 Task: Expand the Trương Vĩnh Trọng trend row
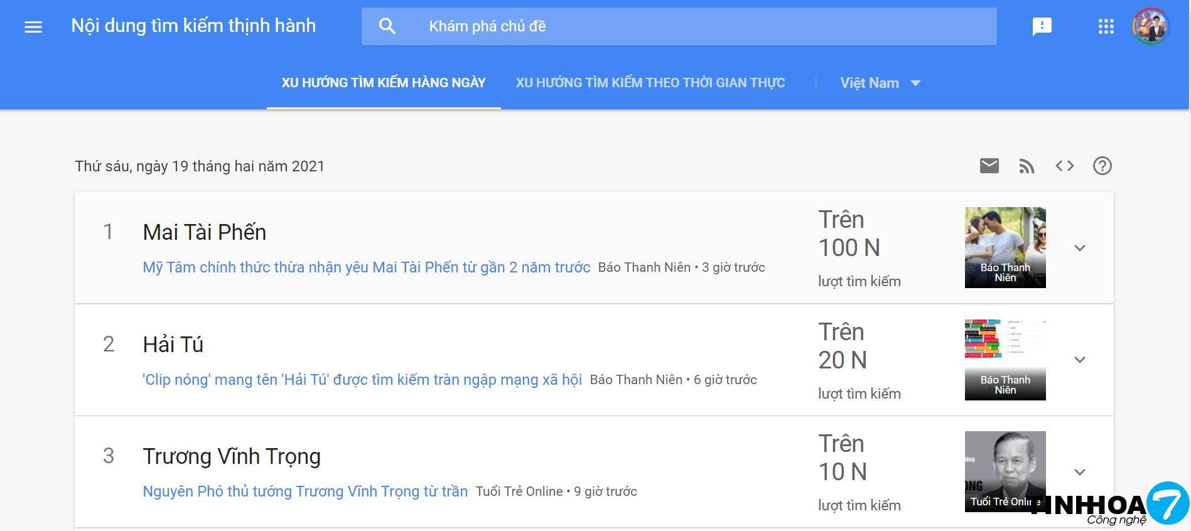click(x=1079, y=472)
